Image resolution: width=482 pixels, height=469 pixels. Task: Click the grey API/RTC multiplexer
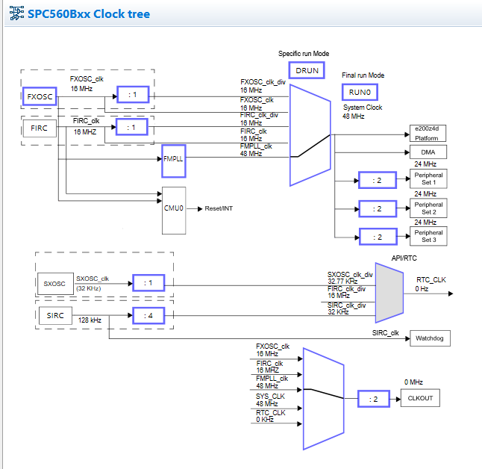coord(389,293)
